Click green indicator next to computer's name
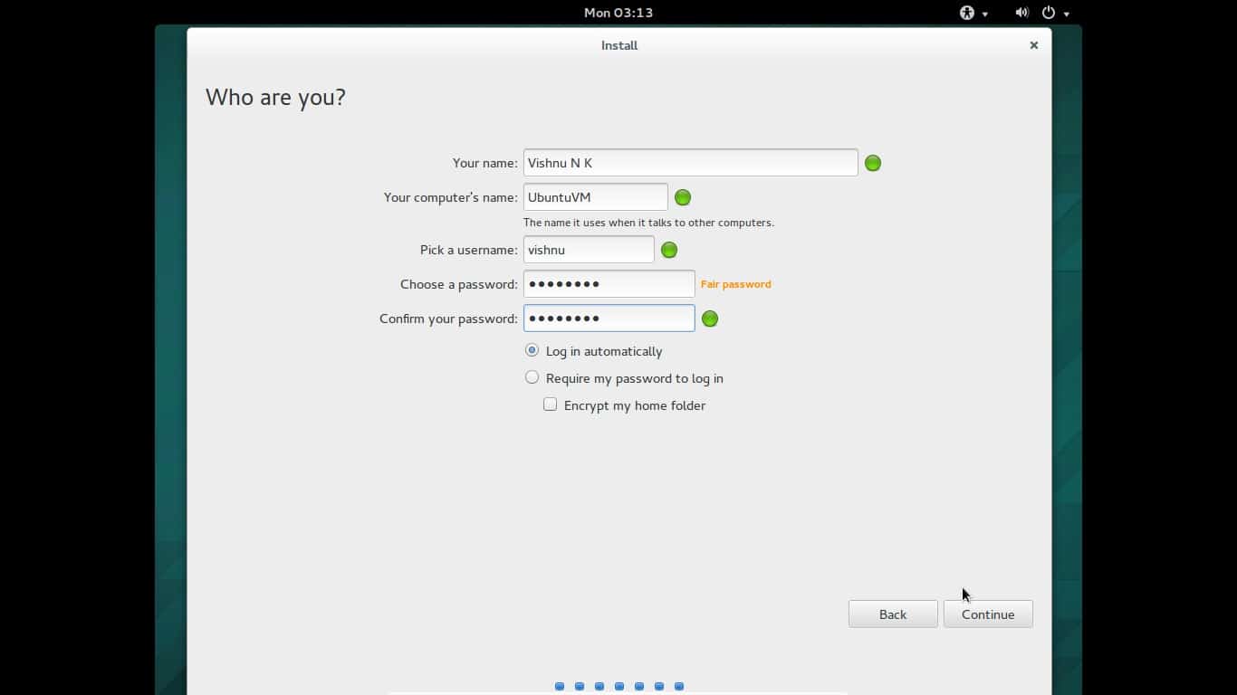Screen dimensions: 1237x695 pos(683,197)
